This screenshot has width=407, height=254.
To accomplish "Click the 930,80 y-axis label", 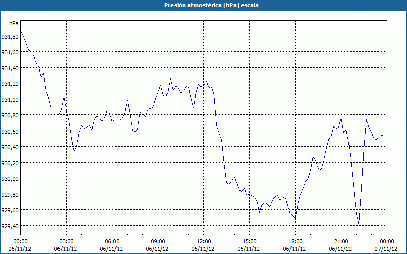I will (10, 116).
